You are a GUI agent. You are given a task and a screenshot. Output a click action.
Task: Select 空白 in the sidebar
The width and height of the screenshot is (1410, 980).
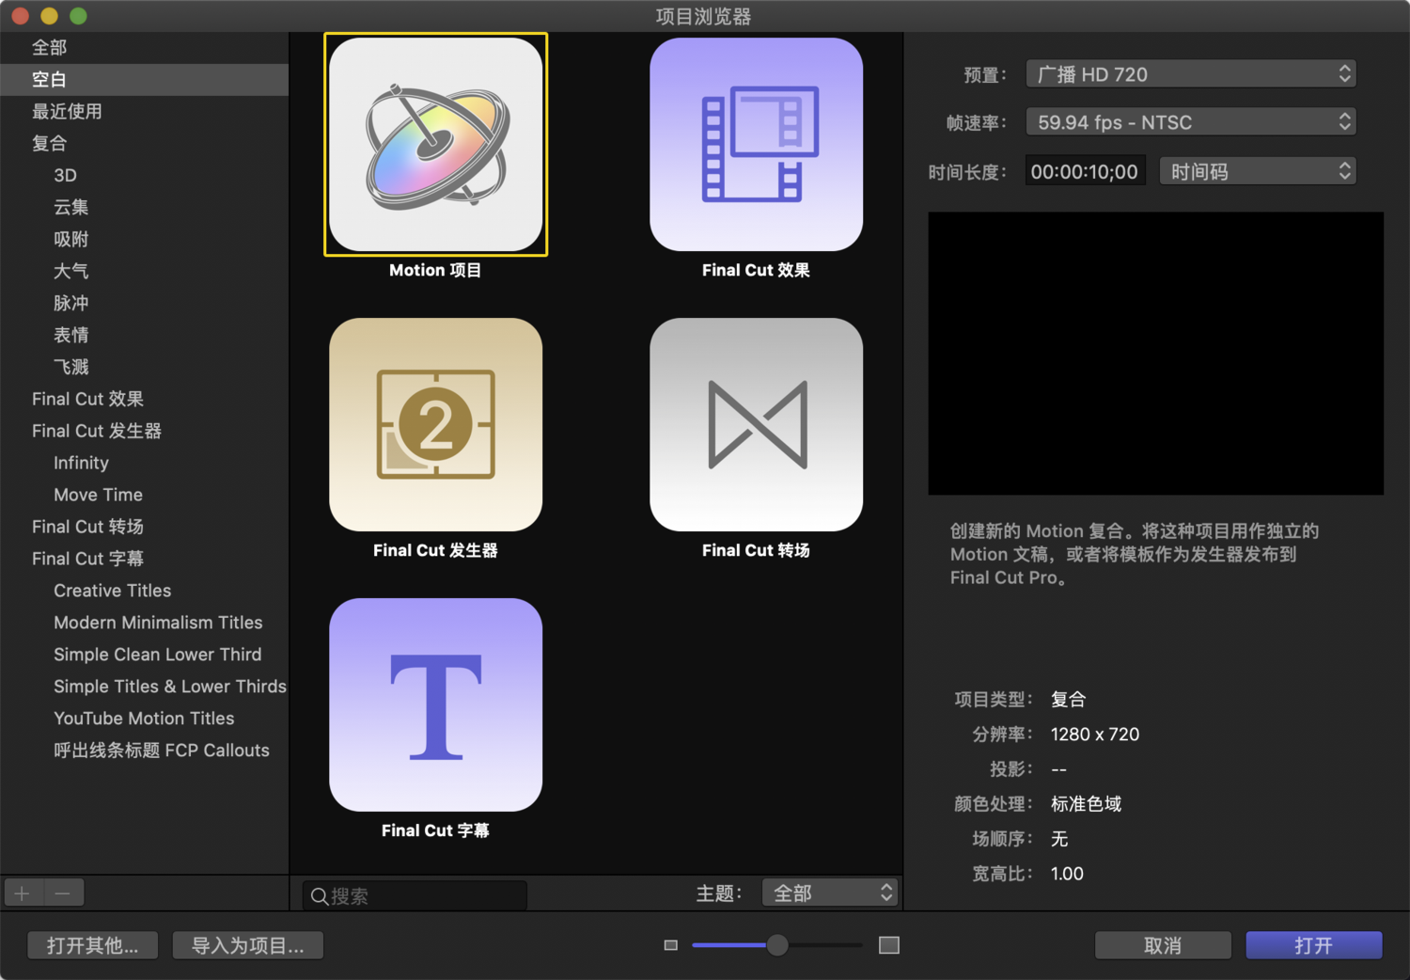[144, 80]
